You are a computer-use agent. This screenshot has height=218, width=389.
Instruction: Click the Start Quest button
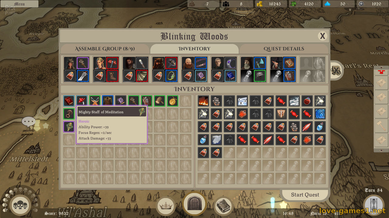(305, 195)
